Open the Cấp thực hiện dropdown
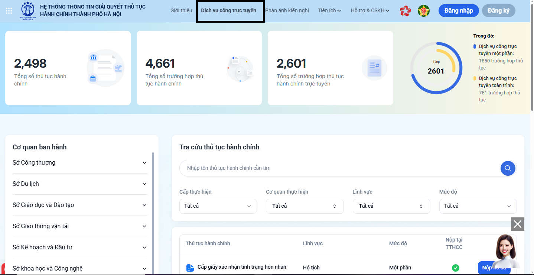 click(x=218, y=206)
